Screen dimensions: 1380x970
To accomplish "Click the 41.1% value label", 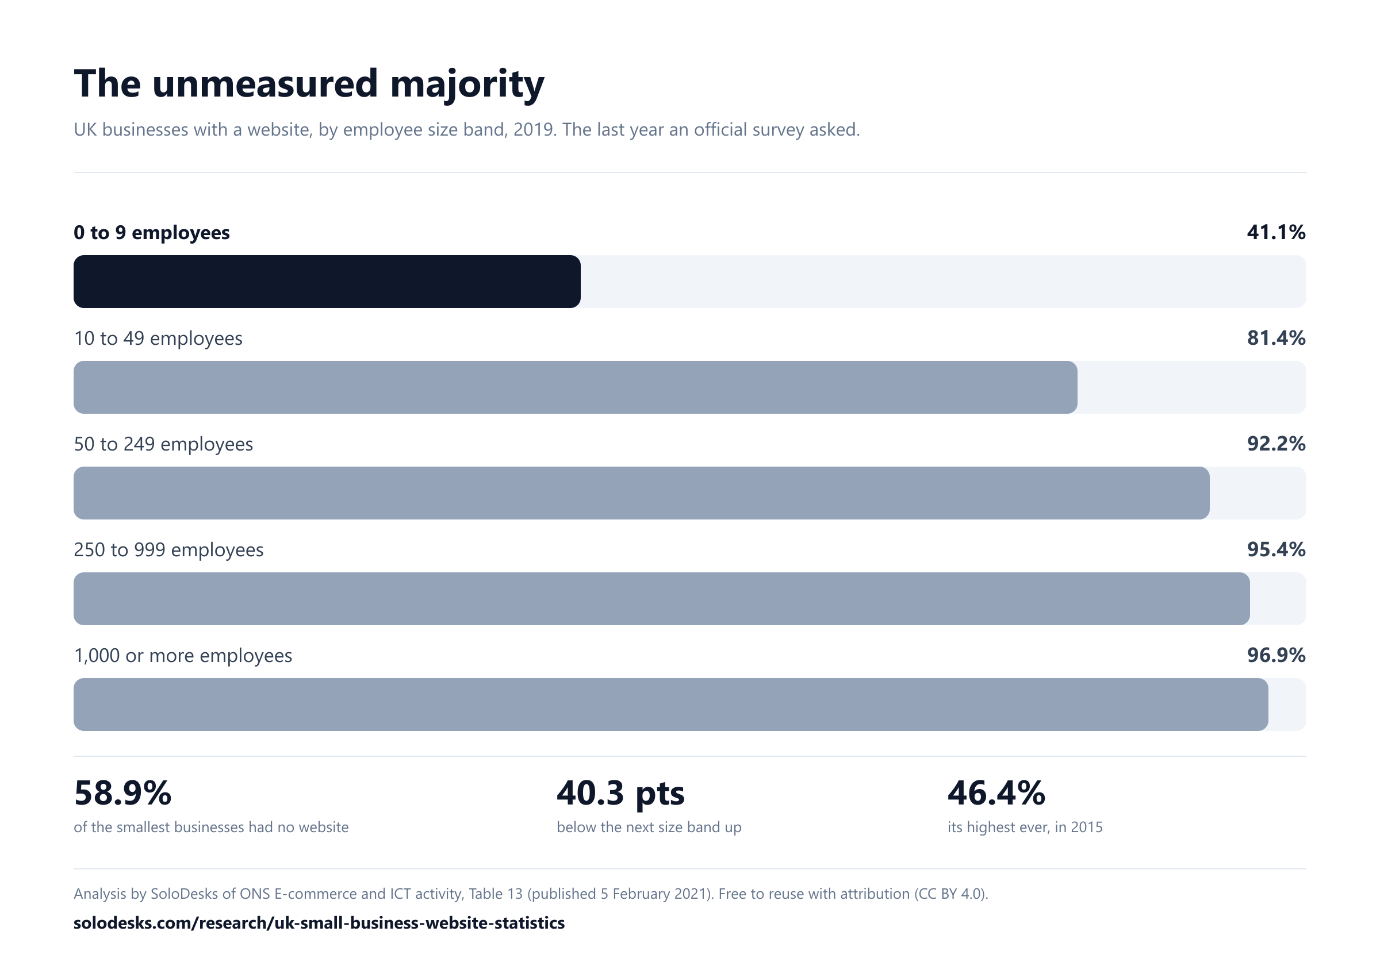I will (x=1276, y=232).
